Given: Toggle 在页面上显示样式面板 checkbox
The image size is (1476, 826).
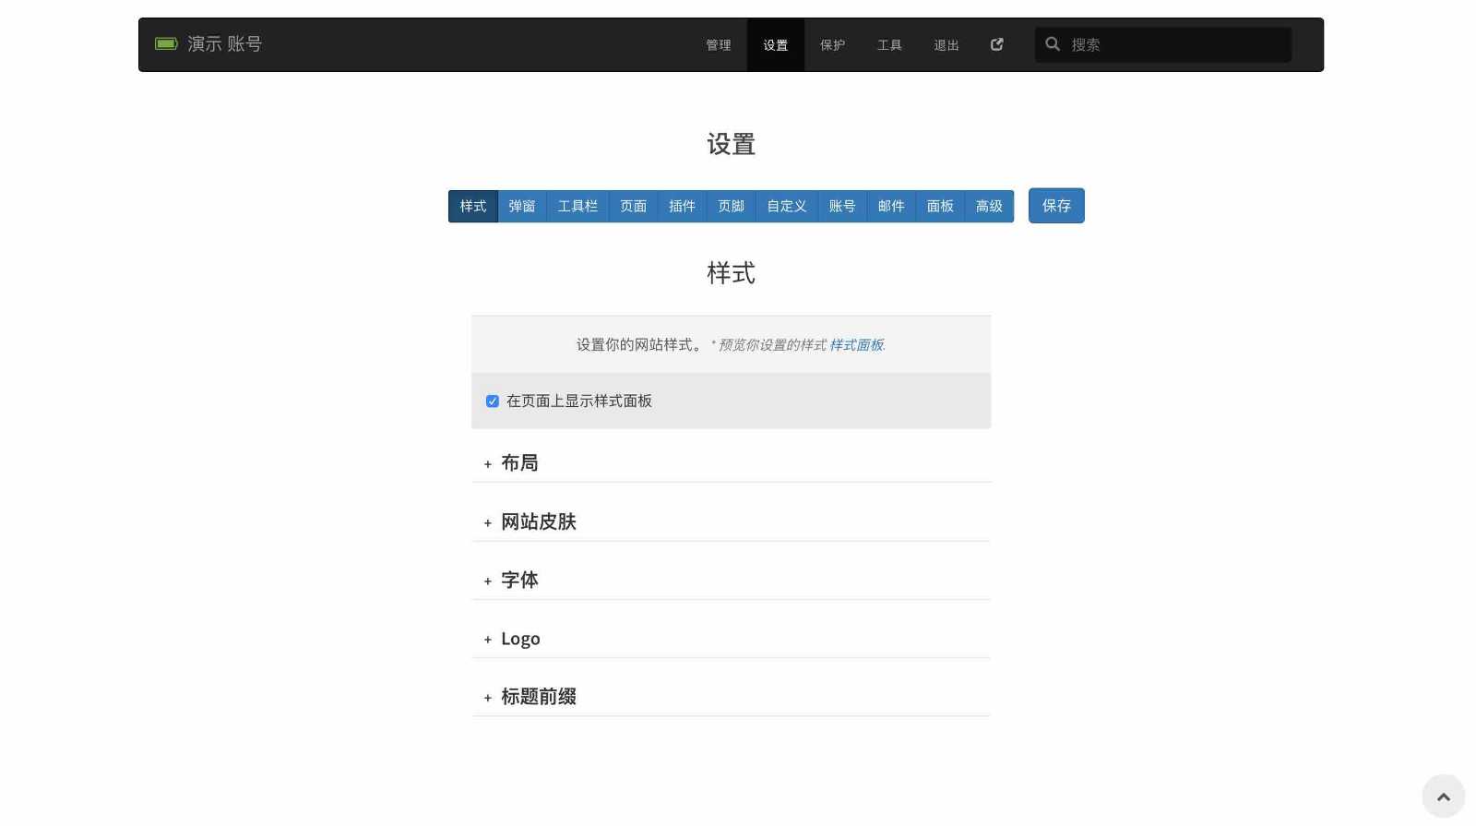Looking at the screenshot, I should tap(493, 401).
